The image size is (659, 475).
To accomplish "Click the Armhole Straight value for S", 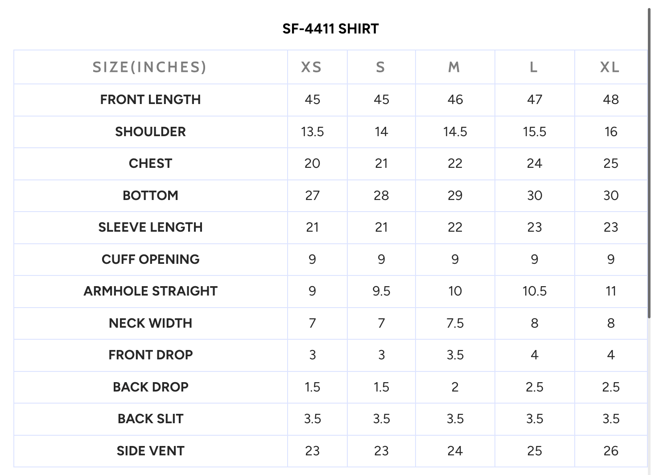I will [381, 291].
